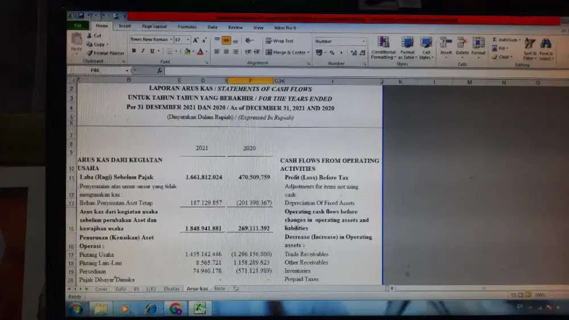Undo the last action
The width and height of the screenshot is (569, 320).
tap(90, 15)
